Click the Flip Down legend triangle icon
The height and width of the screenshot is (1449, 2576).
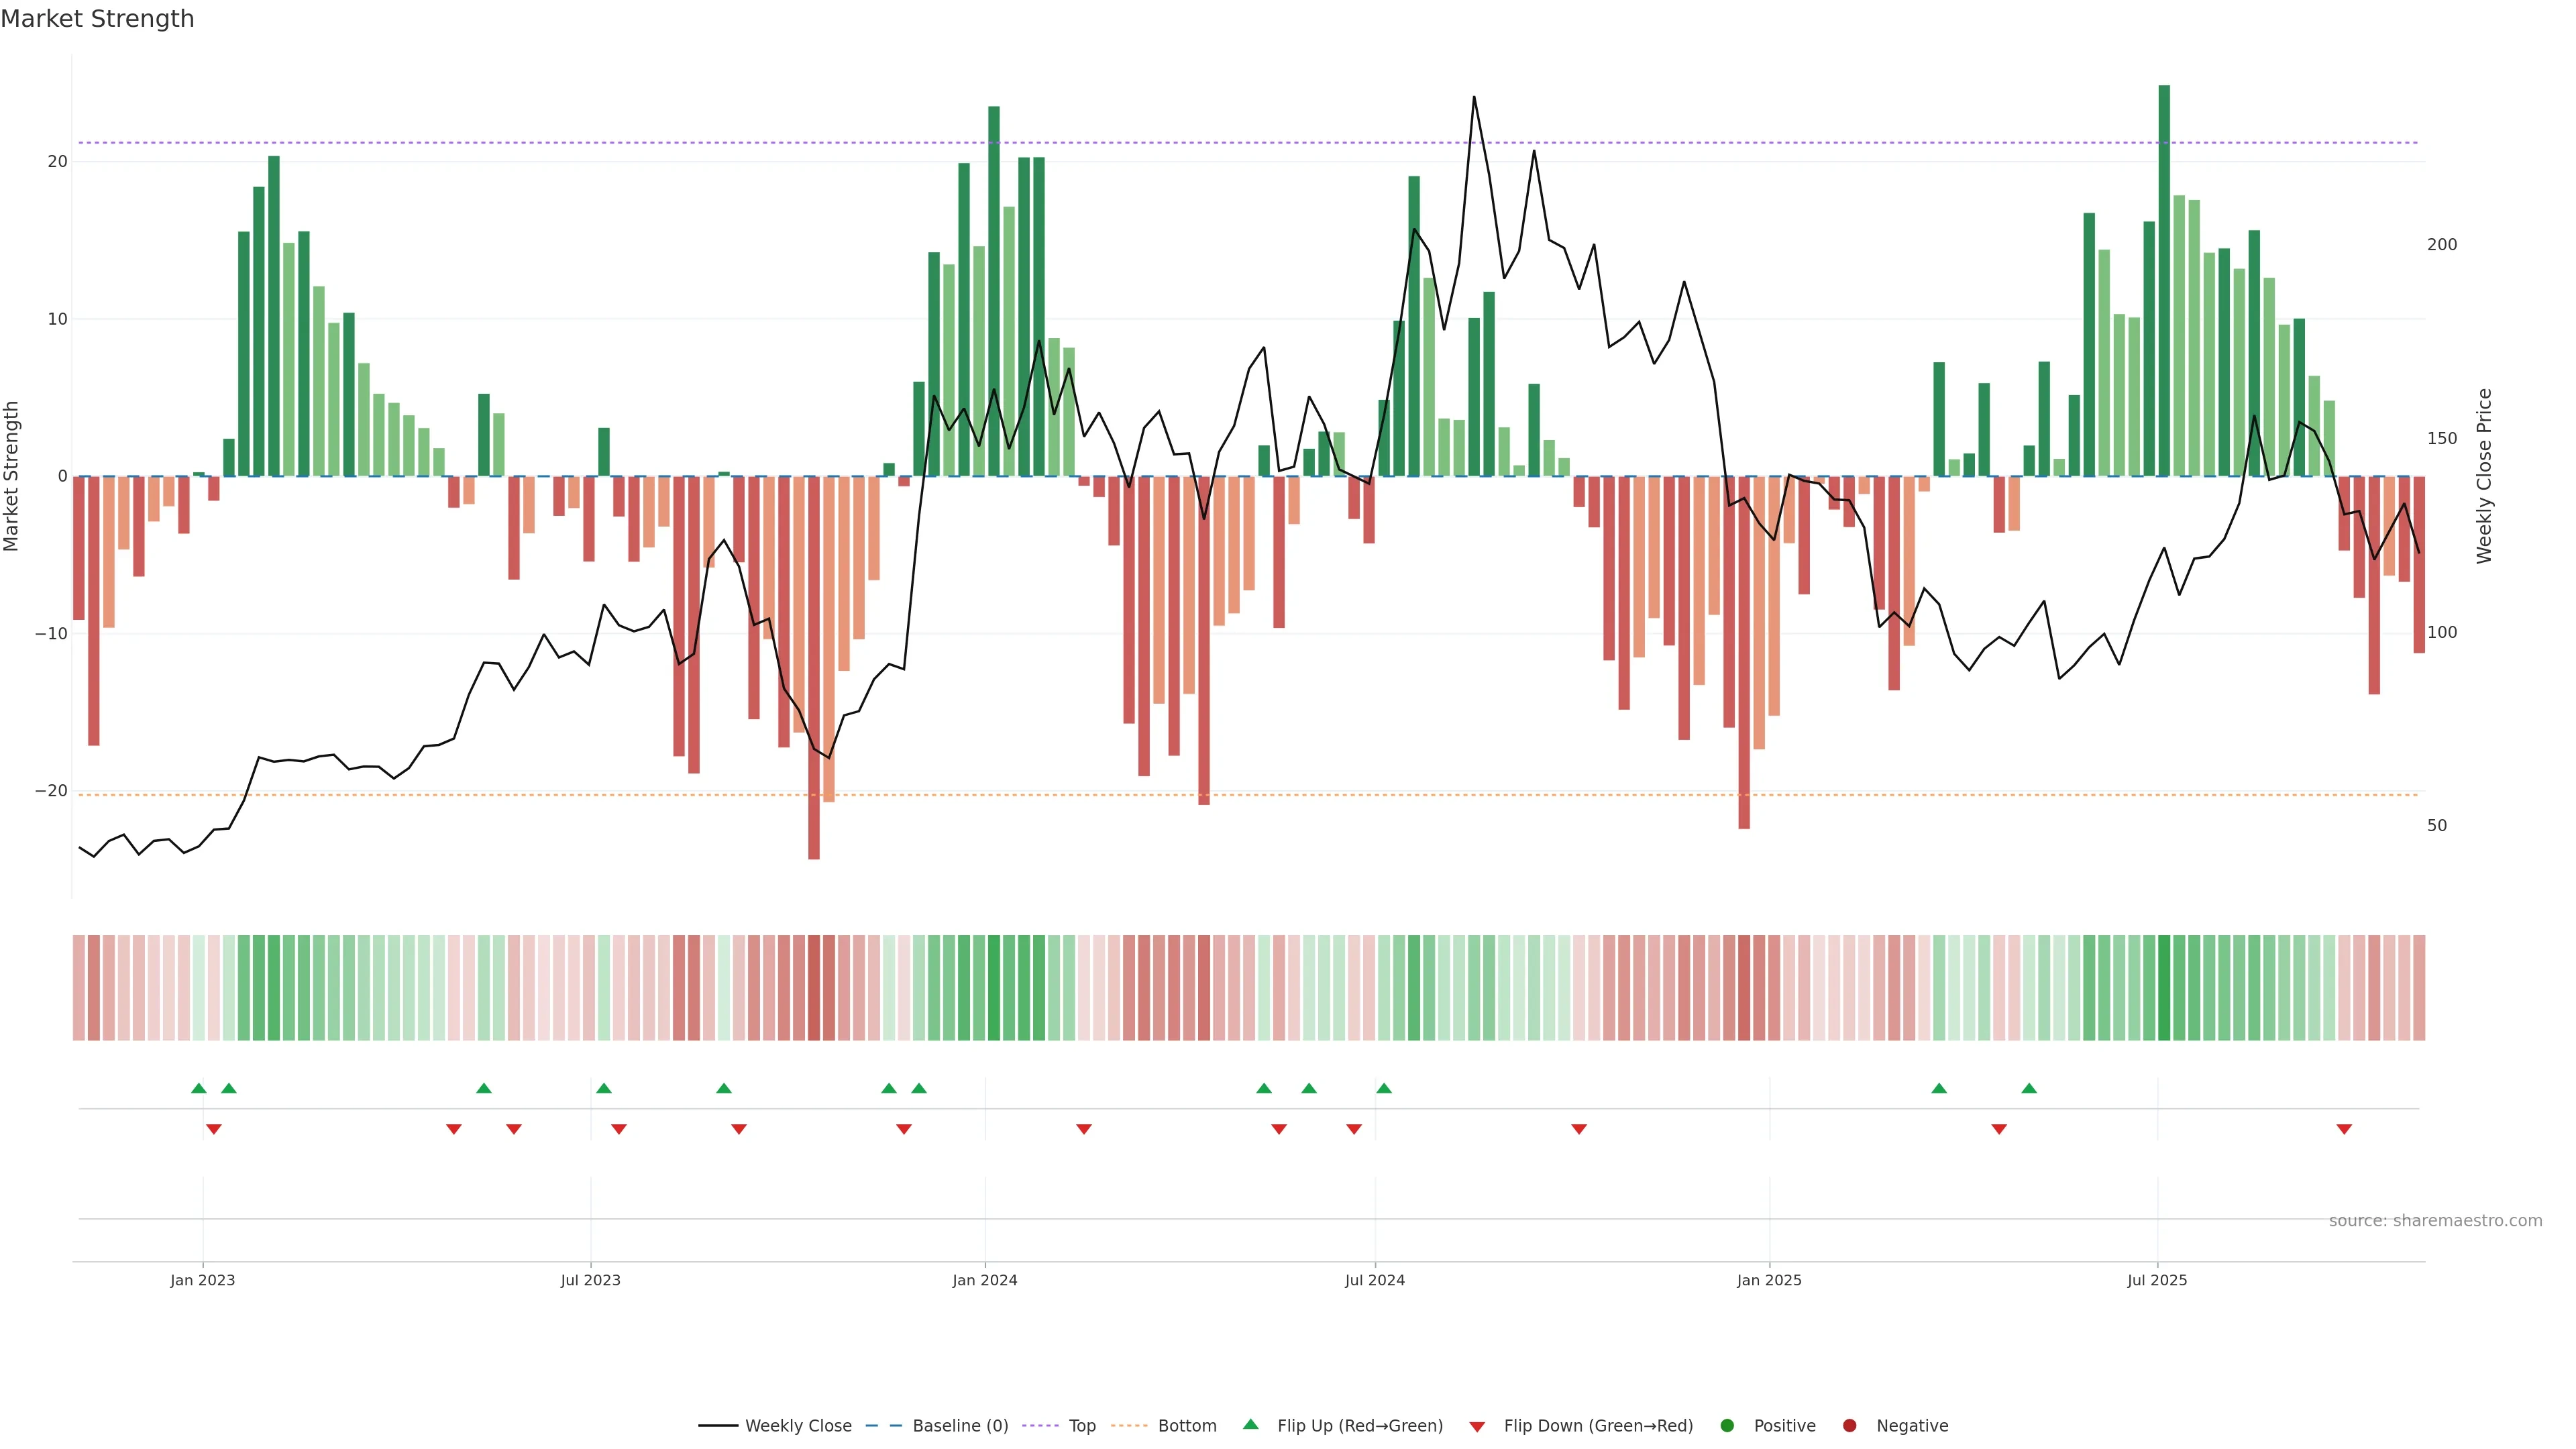[x=1477, y=1427]
